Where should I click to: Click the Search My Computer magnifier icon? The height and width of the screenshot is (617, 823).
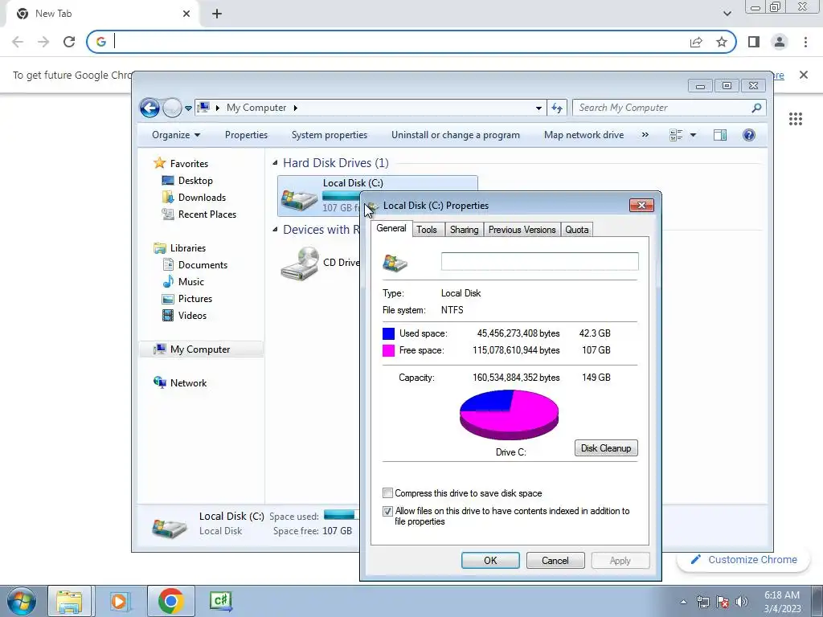tap(756, 108)
